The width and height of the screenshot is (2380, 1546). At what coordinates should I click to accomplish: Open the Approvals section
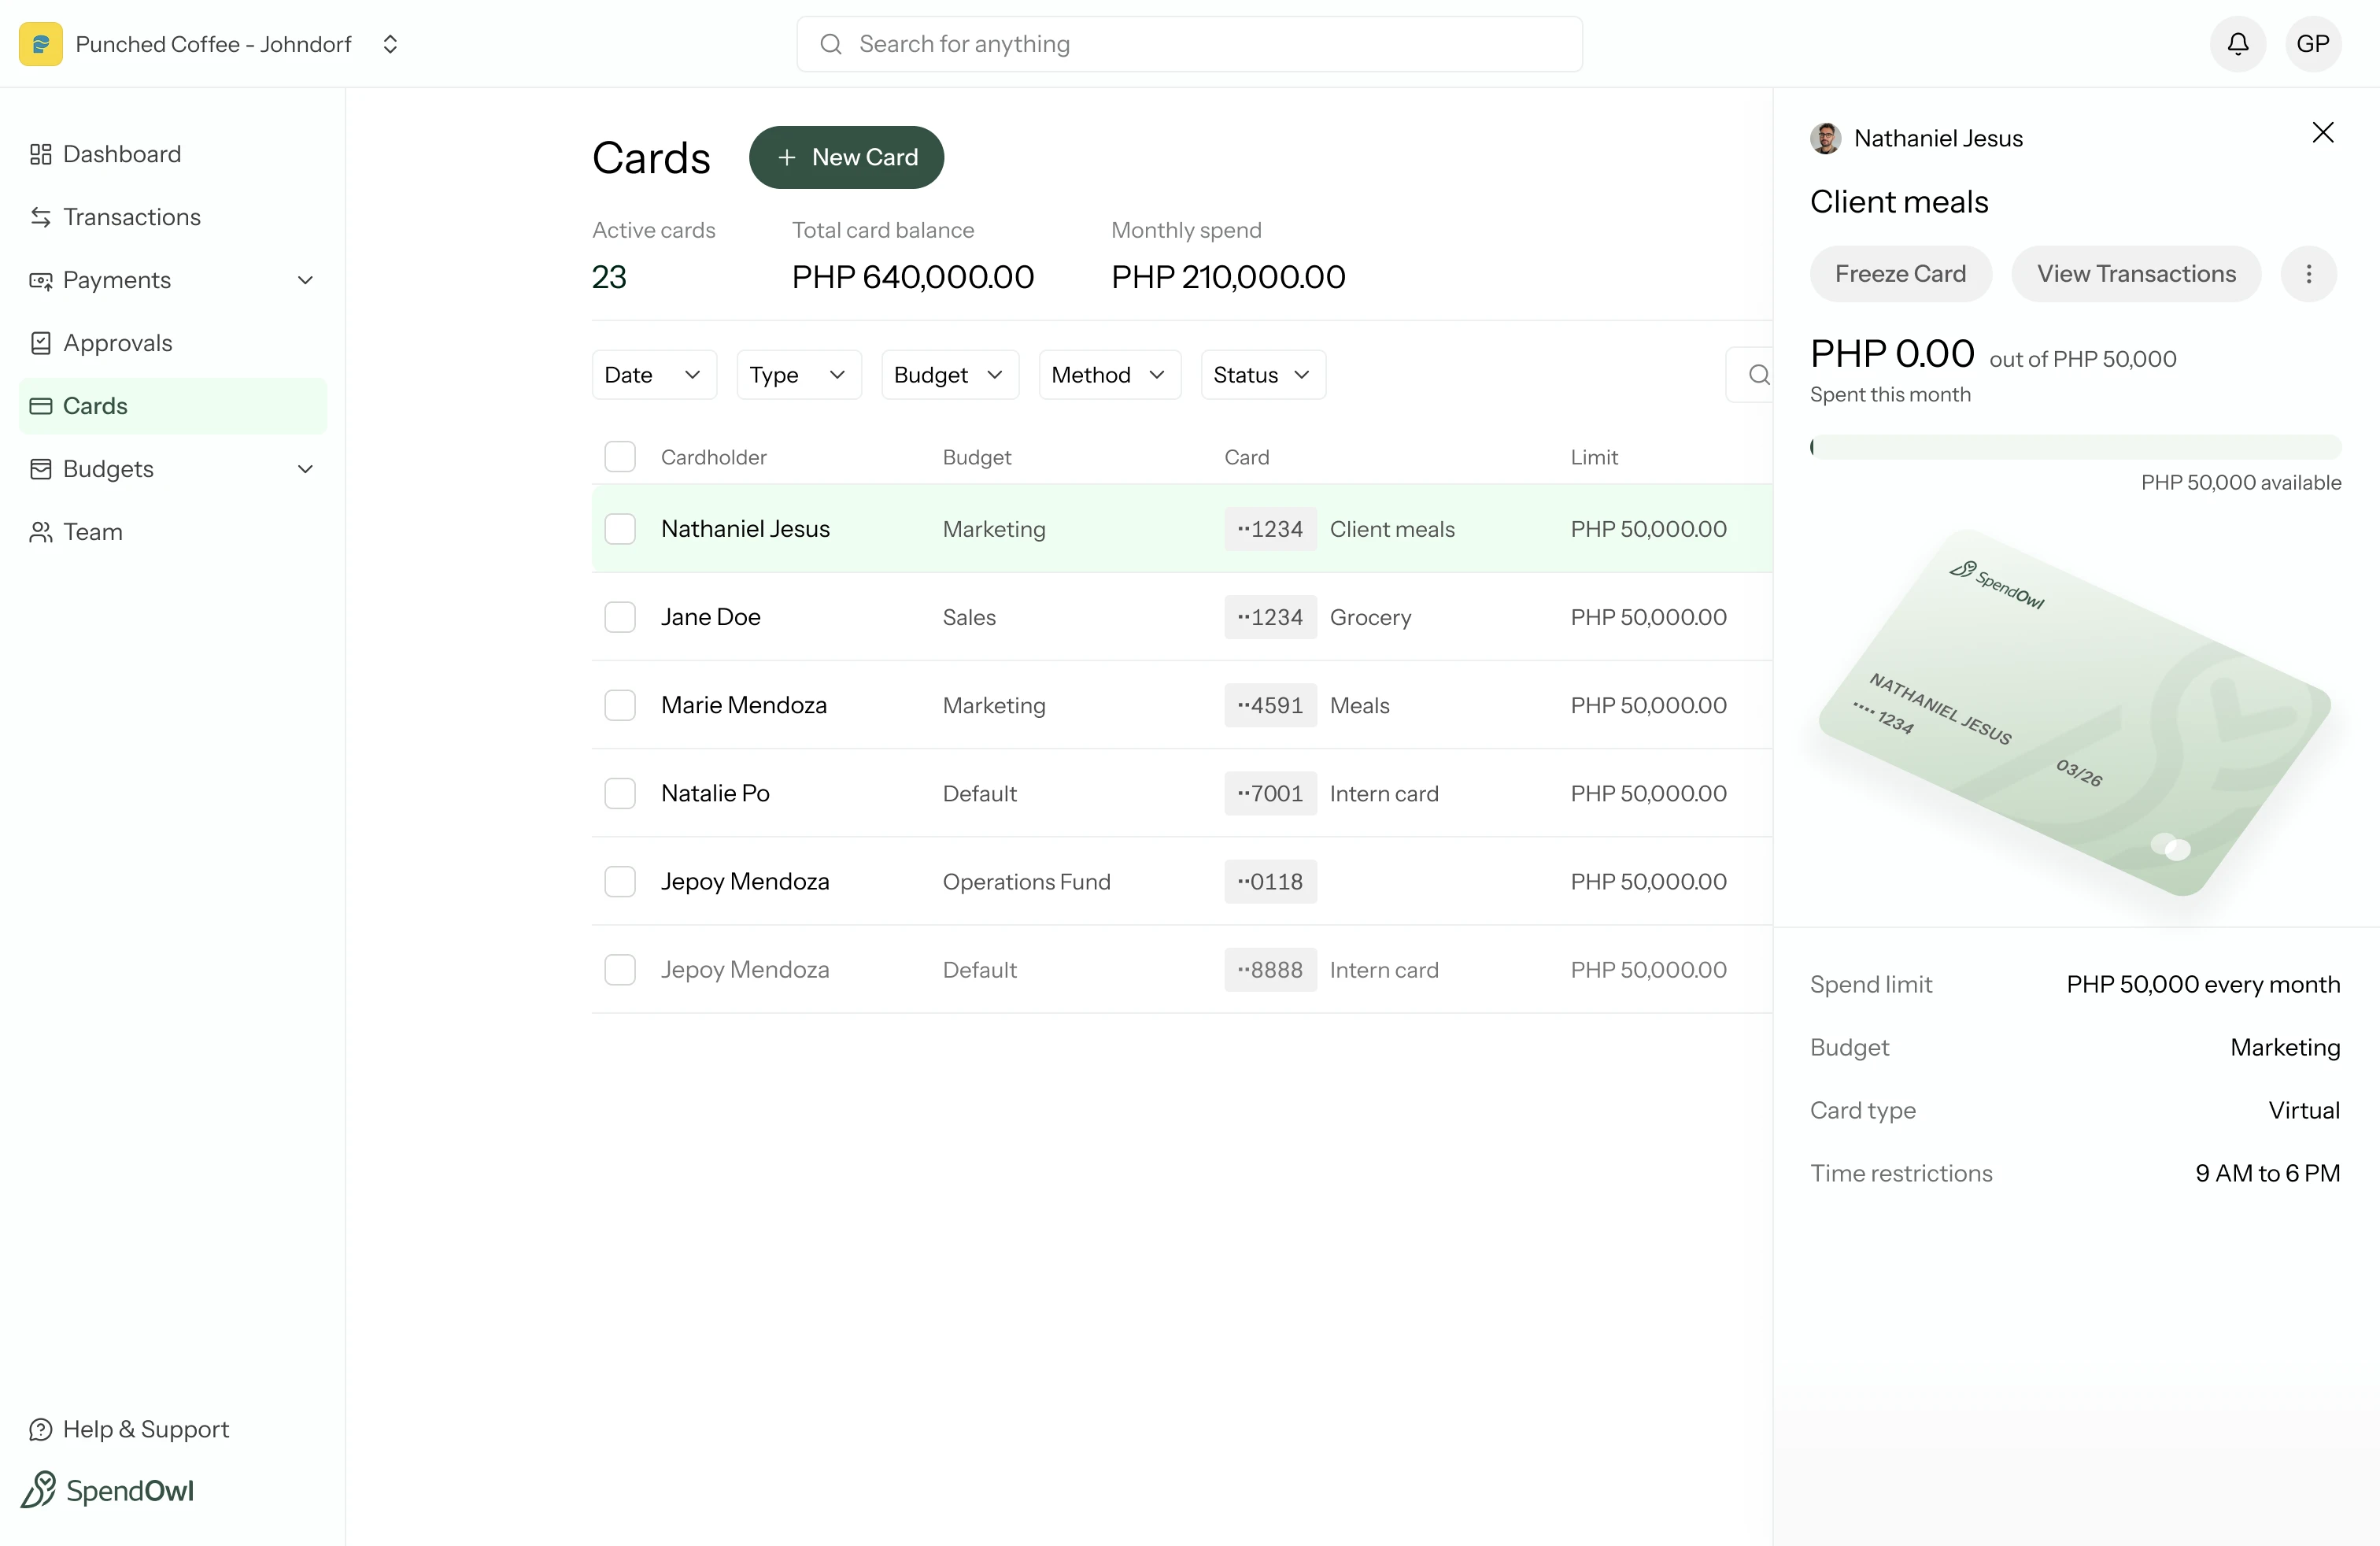117,342
